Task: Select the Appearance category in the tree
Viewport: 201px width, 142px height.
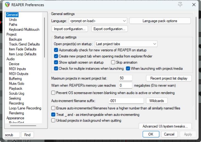Action: tap(15, 118)
